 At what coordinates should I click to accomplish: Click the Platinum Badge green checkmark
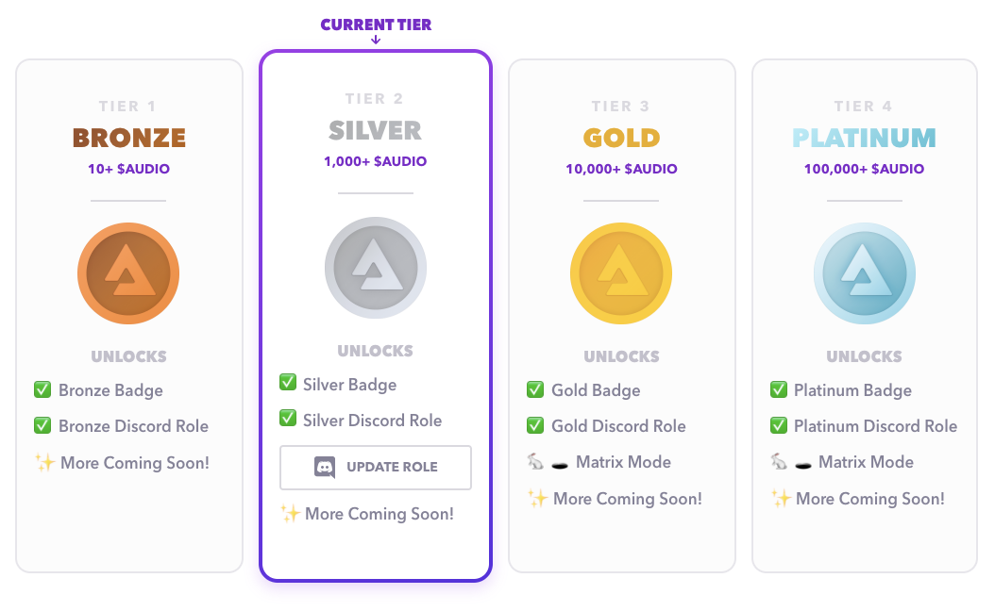779,389
